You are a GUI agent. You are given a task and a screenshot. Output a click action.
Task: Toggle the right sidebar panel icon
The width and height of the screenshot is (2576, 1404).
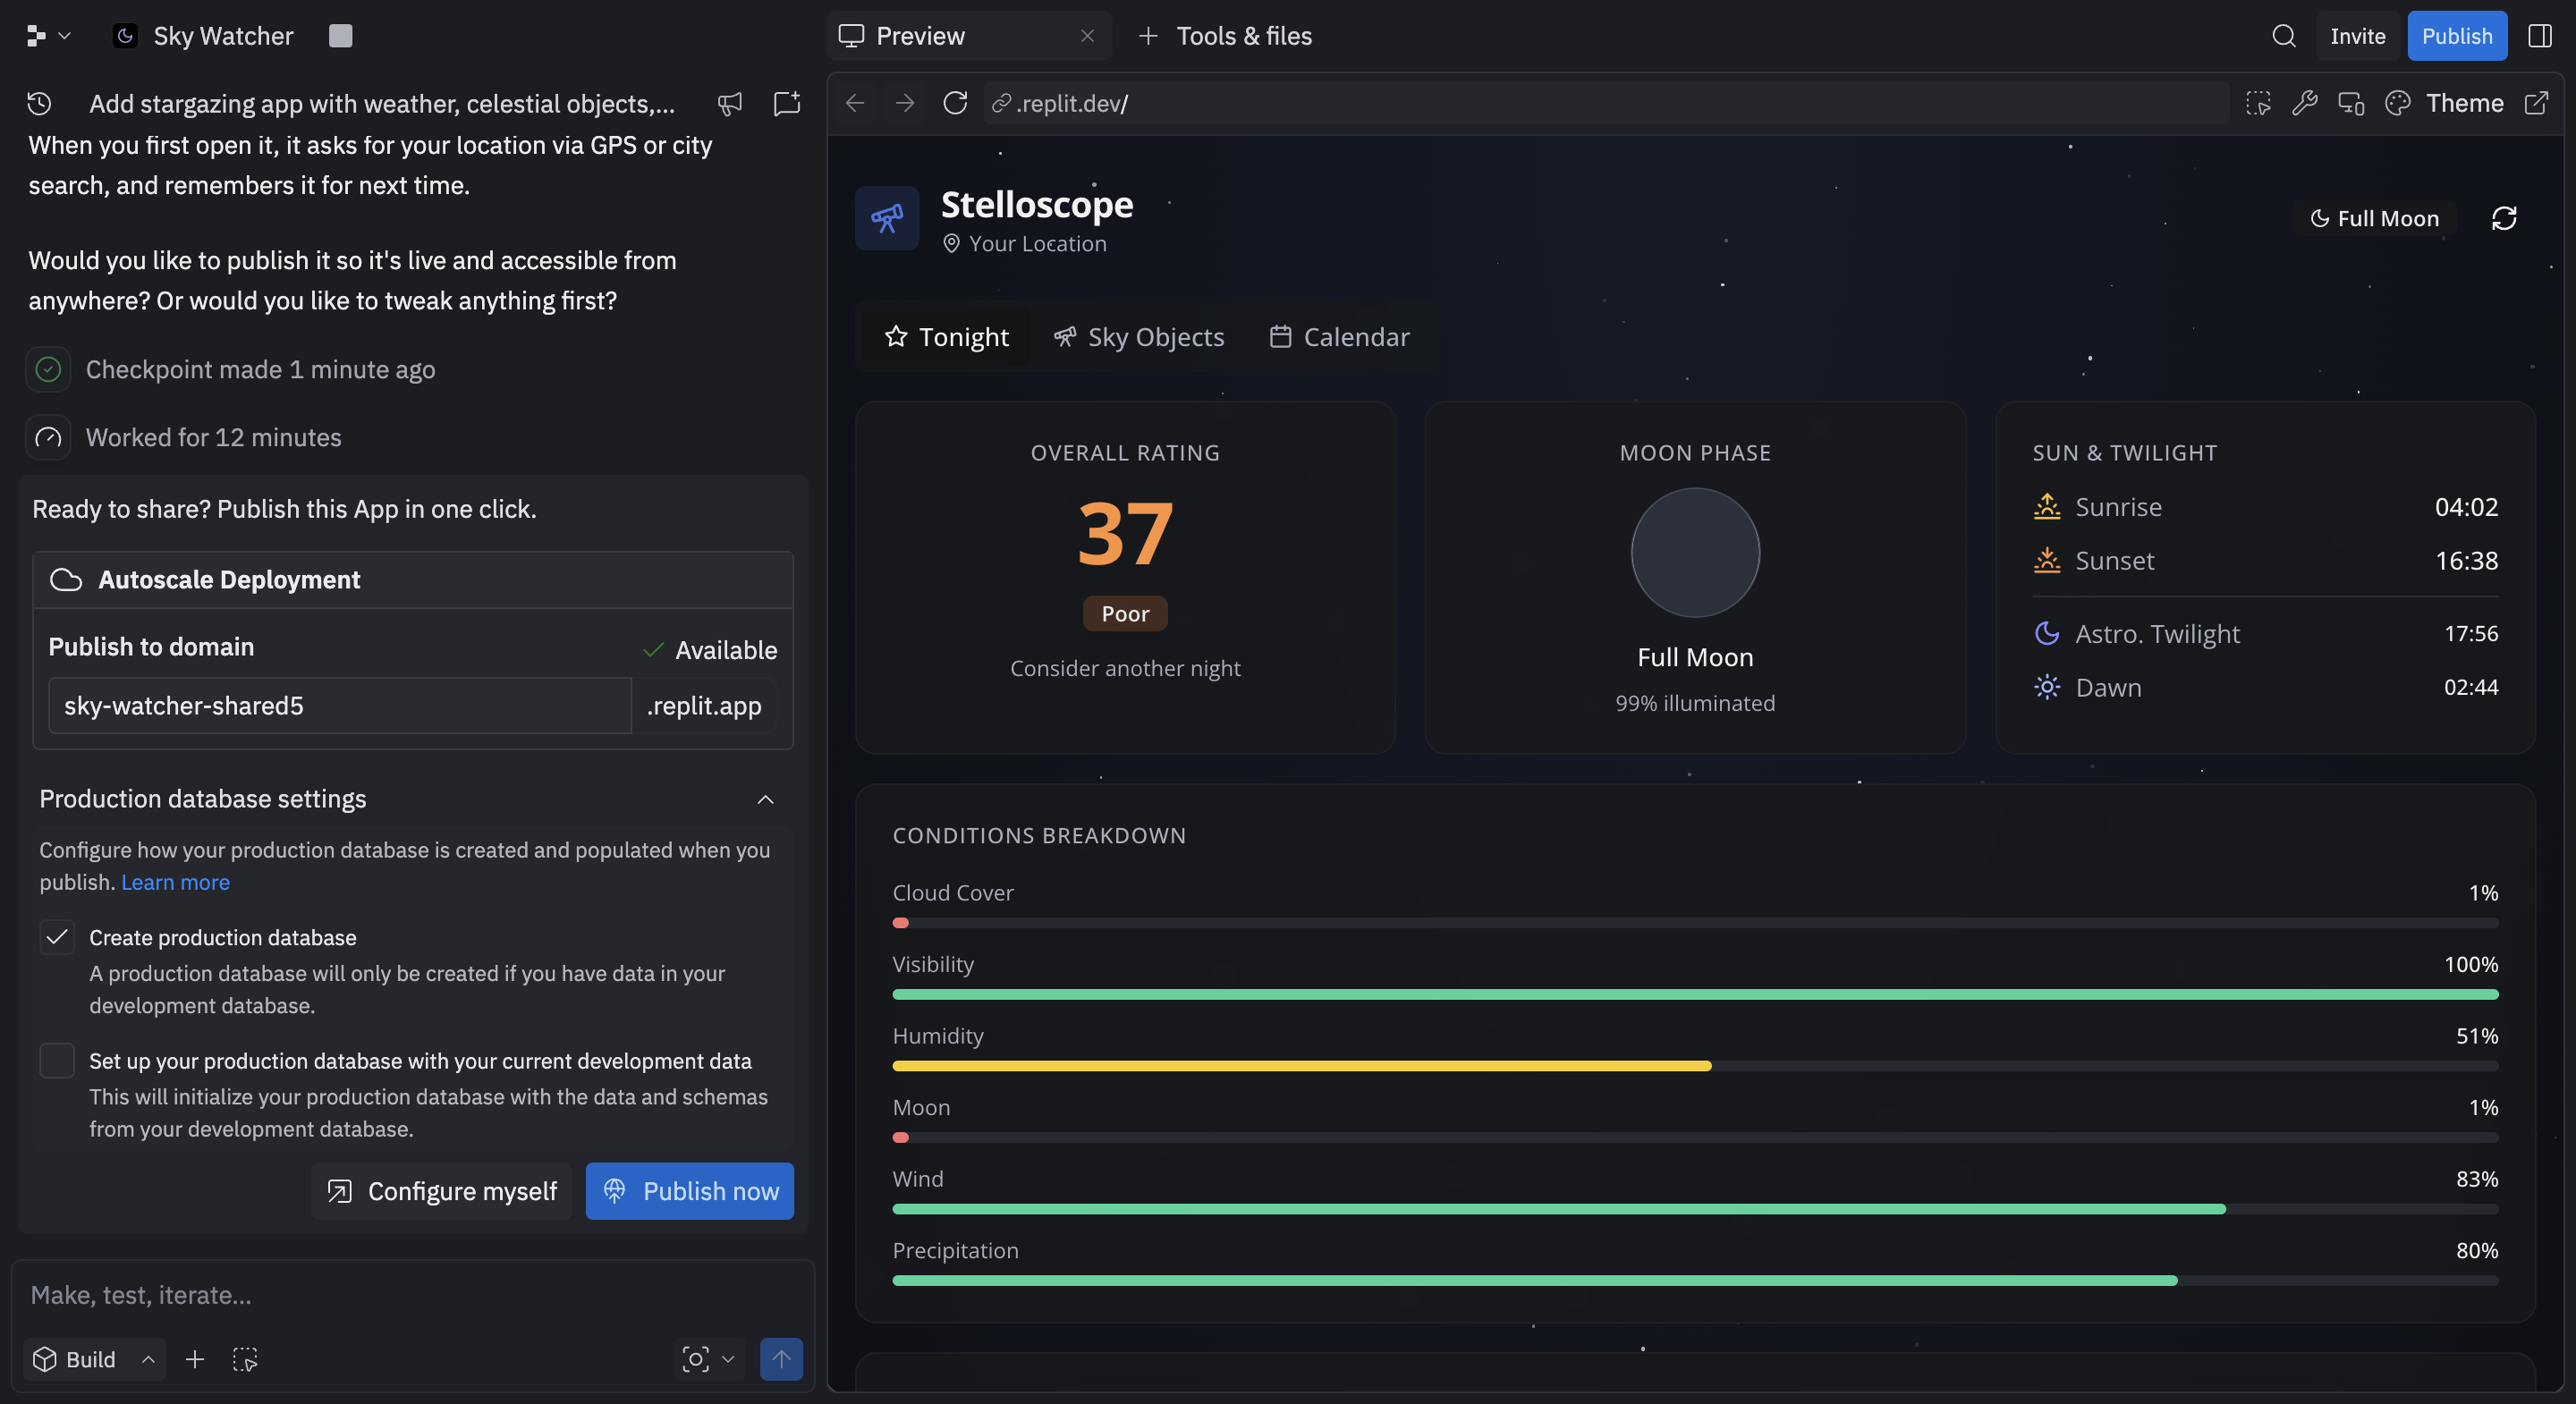pos(2540,36)
